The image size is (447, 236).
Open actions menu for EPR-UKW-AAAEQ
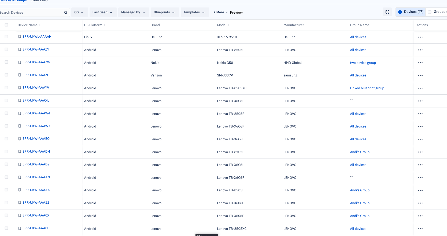tap(420, 139)
